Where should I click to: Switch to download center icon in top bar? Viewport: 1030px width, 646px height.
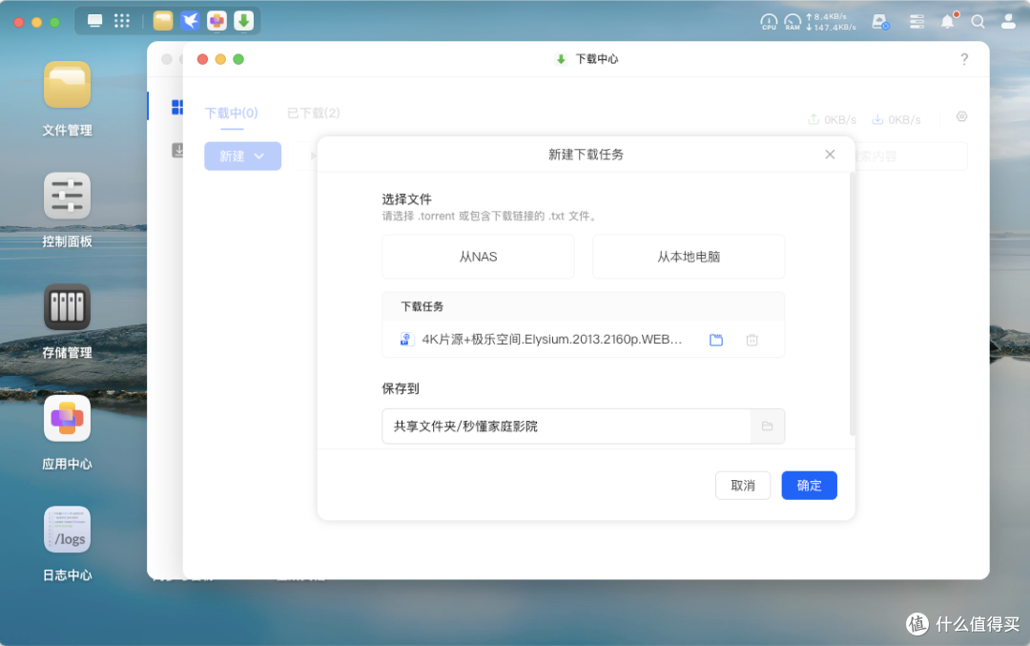244,21
